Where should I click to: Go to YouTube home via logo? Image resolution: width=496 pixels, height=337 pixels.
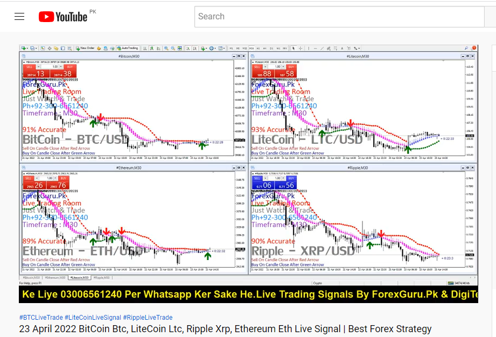tap(63, 17)
